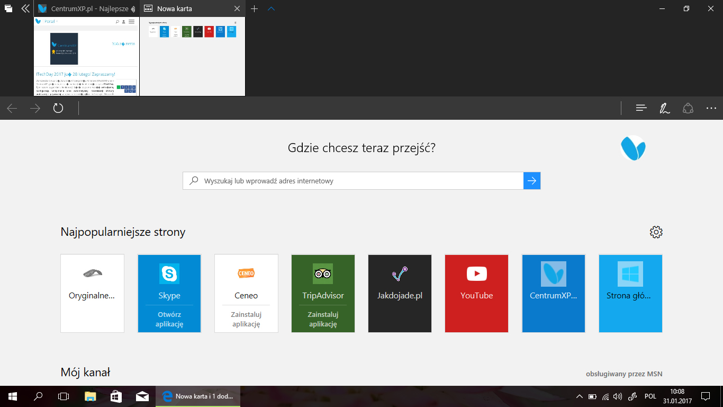Open the YouTube top site tile

(x=477, y=294)
